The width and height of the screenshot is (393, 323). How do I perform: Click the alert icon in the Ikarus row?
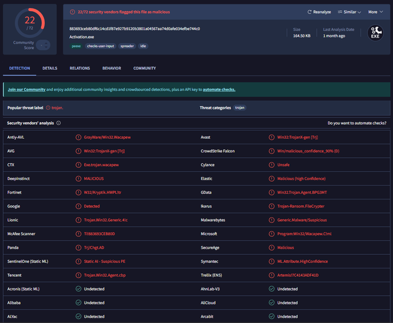coord(271,206)
